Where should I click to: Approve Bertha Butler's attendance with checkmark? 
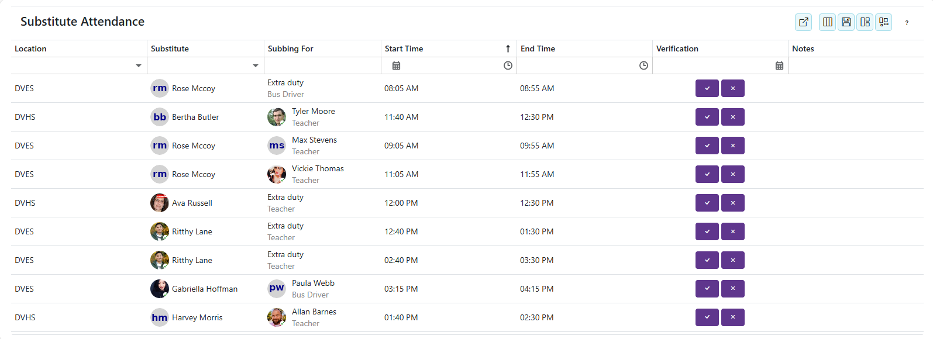click(x=707, y=117)
